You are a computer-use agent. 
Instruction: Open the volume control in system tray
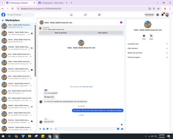pos(152,136)
